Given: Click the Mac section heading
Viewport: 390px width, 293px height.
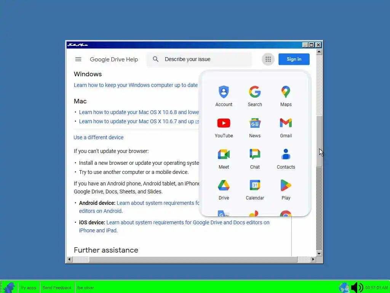Looking at the screenshot, I should point(80,101).
